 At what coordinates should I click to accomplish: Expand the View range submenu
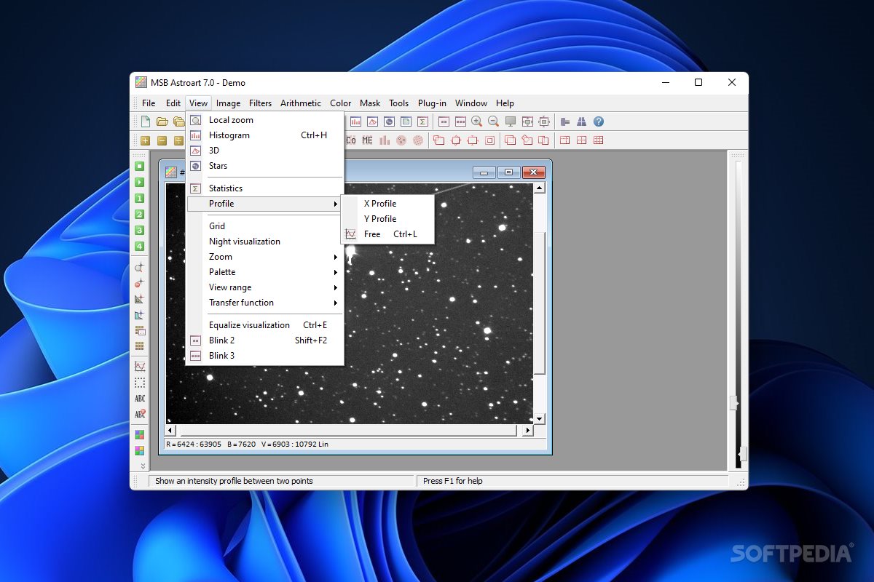(264, 287)
